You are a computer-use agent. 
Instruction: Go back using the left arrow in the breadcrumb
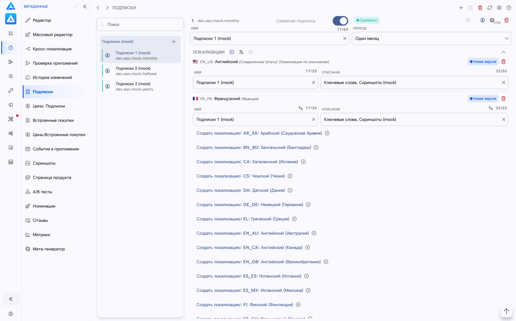[98, 8]
